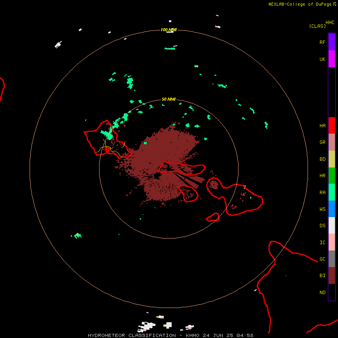Click the HR legend label
This screenshot has width=338, height=338.
pos(323,176)
